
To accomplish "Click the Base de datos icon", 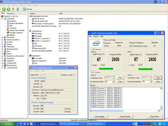I will click(x=5, y=65).
